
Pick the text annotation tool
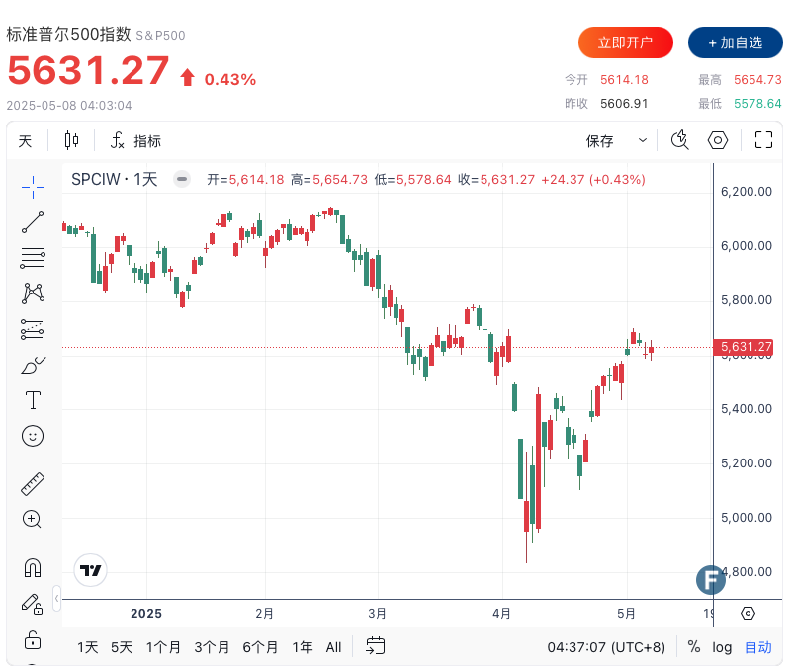[x=33, y=400]
